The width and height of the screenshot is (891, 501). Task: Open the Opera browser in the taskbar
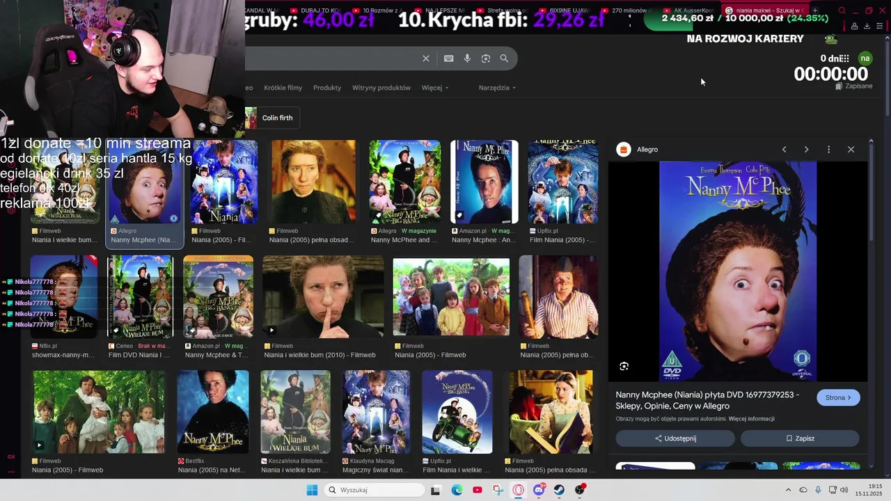click(519, 490)
